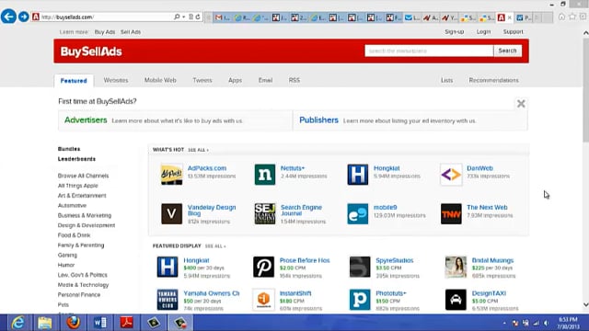Open the DartWeb arrows logo
The width and height of the screenshot is (589, 331).
[451, 175]
